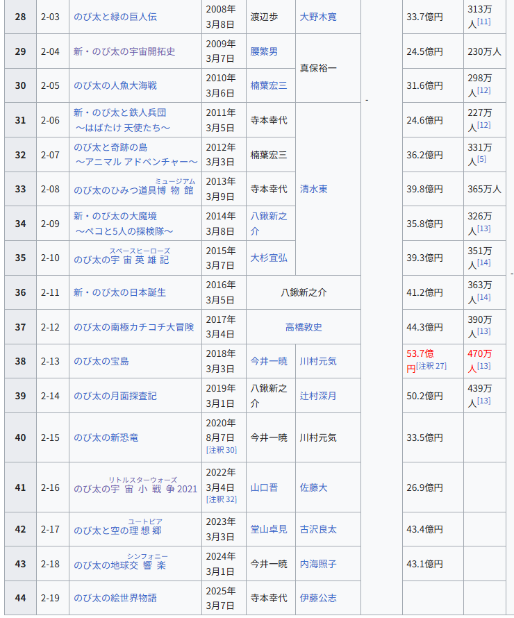Open the 新・のび太の宇宙開拓史 link
This screenshot has height=618, width=514.
pos(124,51)
